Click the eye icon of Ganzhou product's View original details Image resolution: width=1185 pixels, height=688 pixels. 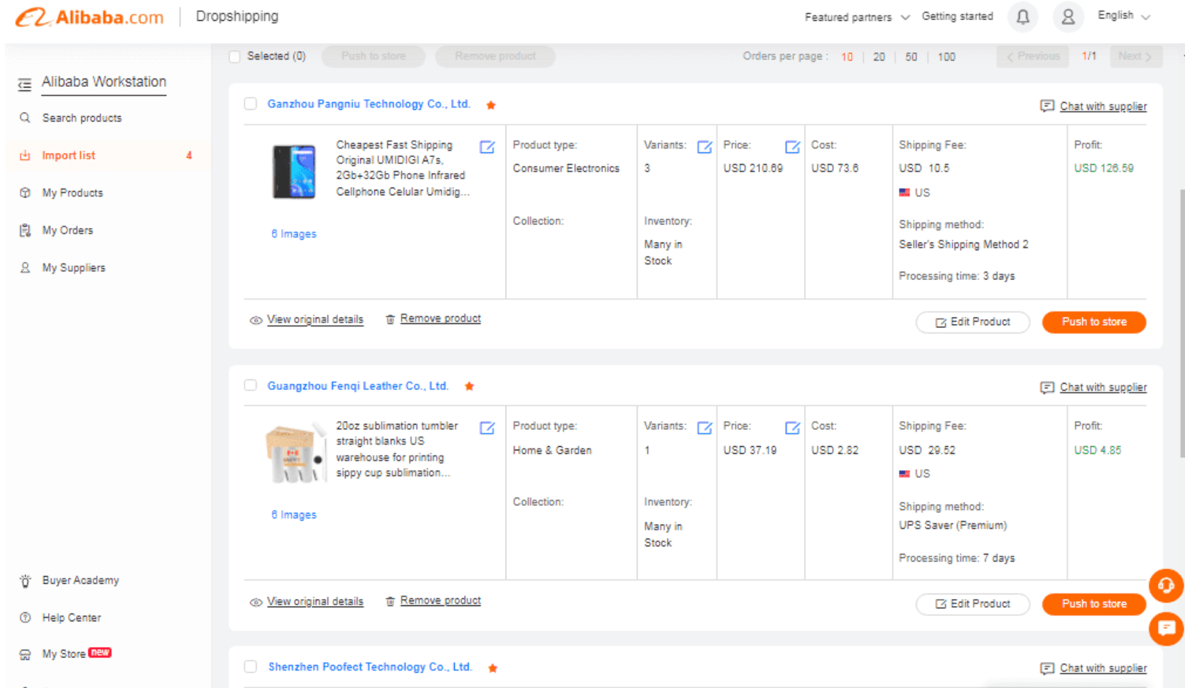[256, 320]
